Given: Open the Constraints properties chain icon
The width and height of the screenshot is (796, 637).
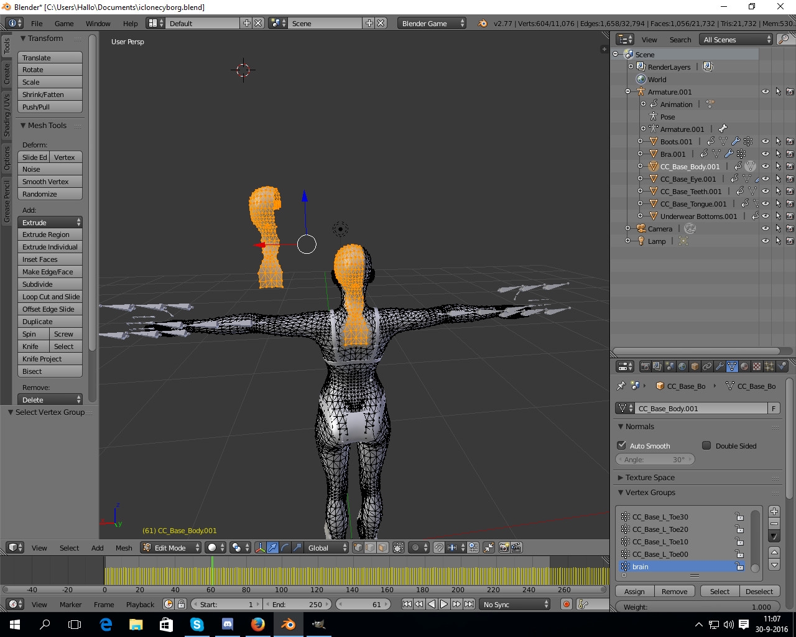Looking at the screenshot, I should tap(707, 366).
